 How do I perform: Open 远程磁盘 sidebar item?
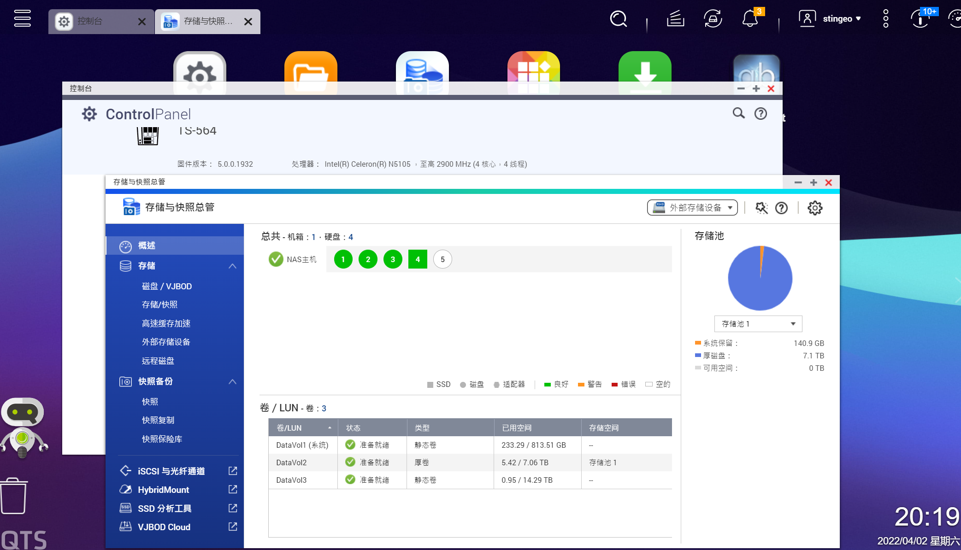click(x=158, y=361)
